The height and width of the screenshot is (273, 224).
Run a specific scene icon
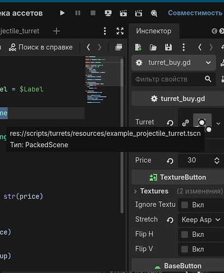pyautogui.click(x=138, y=13)
